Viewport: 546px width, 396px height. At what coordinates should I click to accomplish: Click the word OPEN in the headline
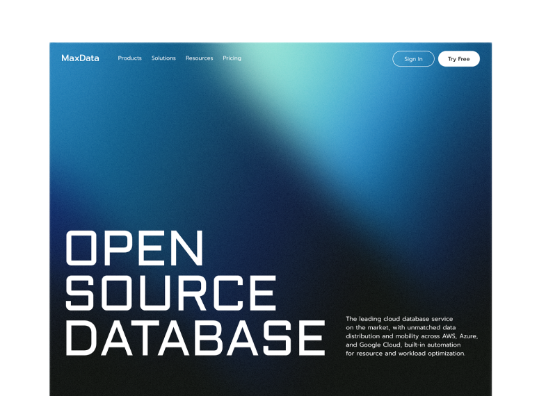[134, 248]
